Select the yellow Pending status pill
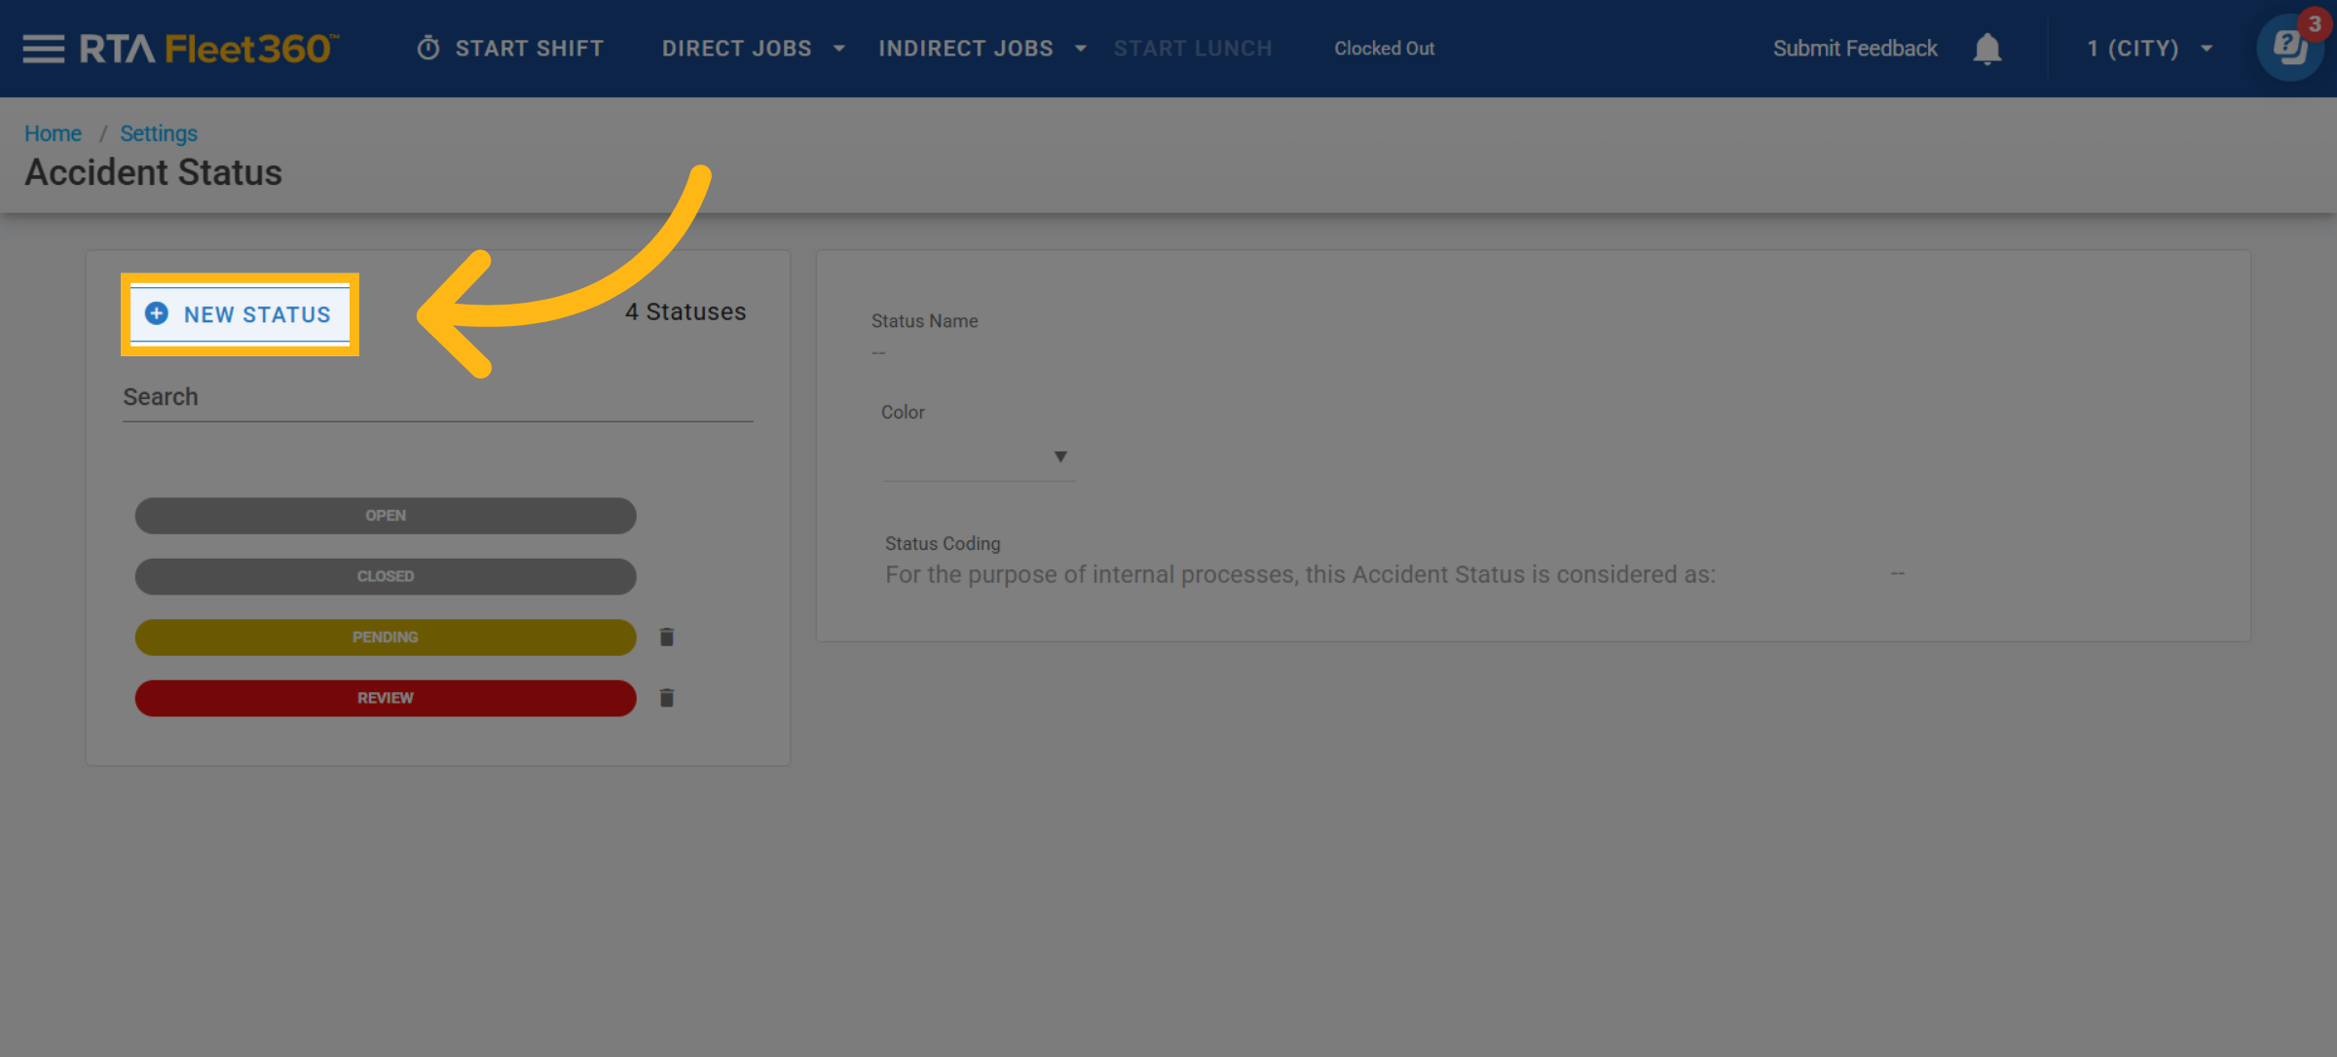This screenshot has width=2337, height=1057. pos(386,638)
